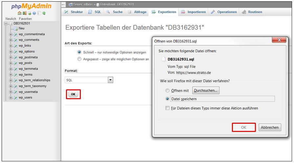Click the phpMyAdmin logo
Viewport: 294px width, 163px height.
[31, 6]
